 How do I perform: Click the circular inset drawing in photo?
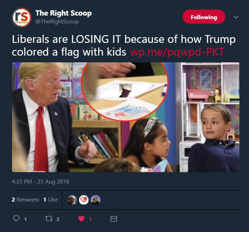(x=125, y=91)
